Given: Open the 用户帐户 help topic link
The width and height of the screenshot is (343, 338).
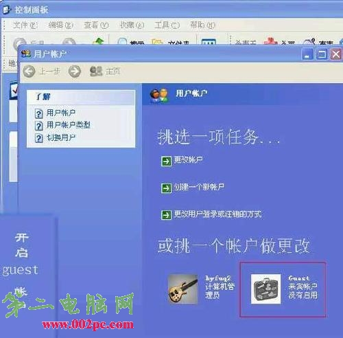Looking at the screenshot, I should (x=61, y=113).
